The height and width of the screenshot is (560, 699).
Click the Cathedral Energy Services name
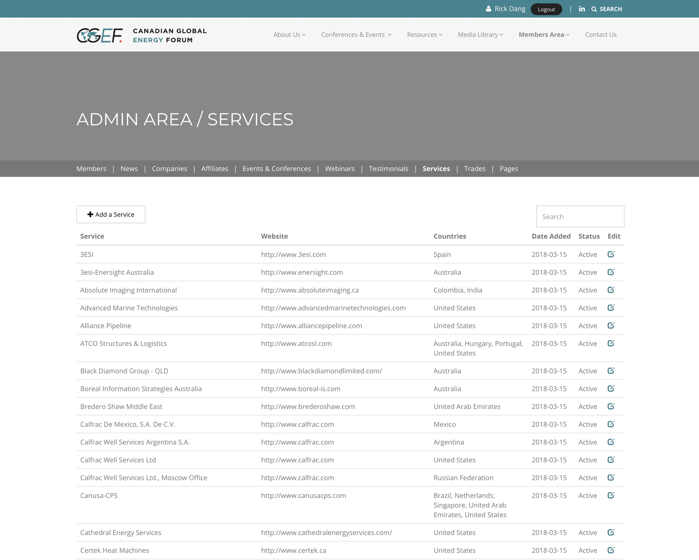121,533
